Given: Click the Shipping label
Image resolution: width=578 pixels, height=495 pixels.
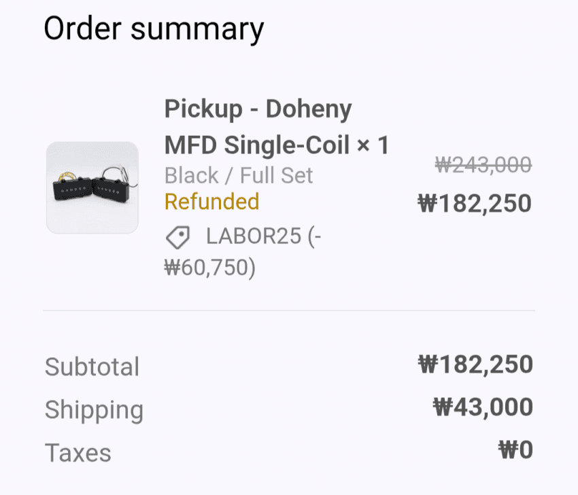Looking at the screenshot, I should coord(94,409).
